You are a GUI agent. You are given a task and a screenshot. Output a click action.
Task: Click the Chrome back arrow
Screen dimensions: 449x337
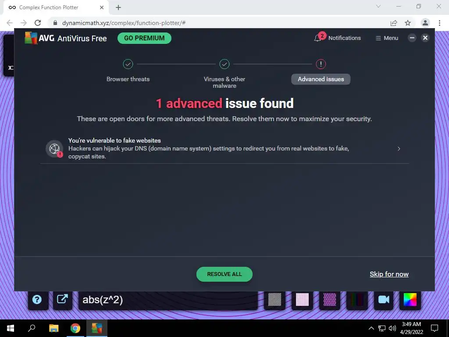click(x=10, y=23)
